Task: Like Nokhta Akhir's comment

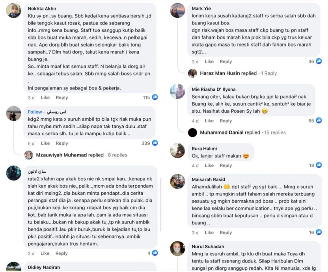Action: 45,97
